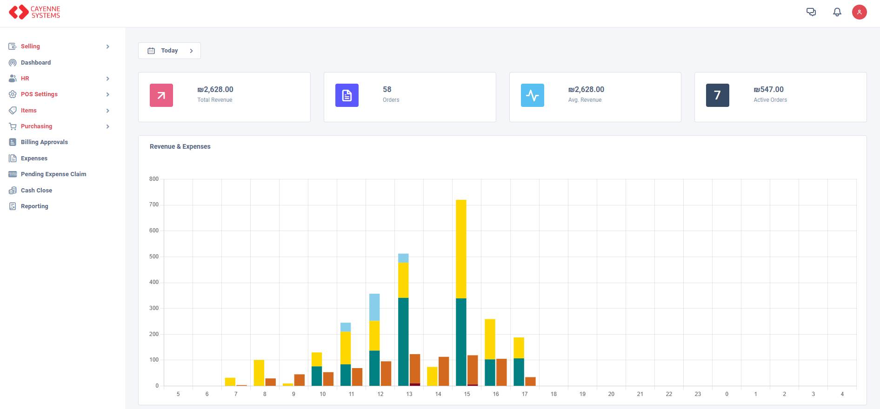Open the Items menu item
This screenshot has width=880, height=409.
coord(28,111)
